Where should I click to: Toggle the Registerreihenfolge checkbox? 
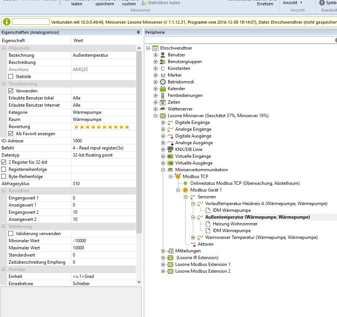4,169
